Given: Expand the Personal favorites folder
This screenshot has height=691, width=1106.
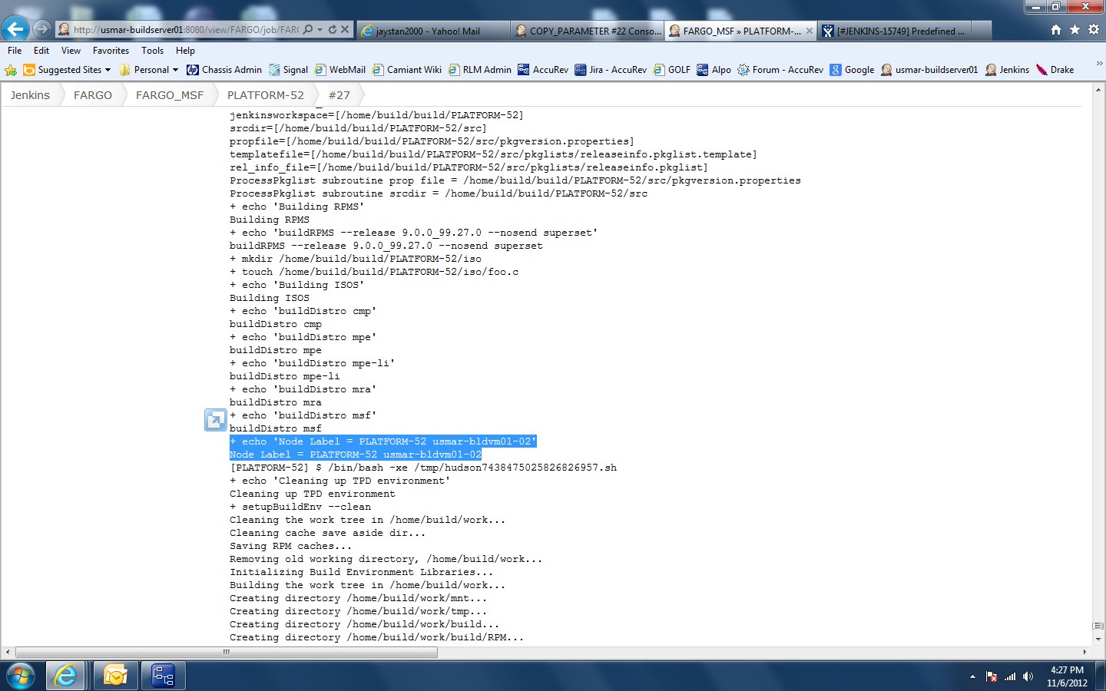Looking at the screenshot, I should pyautogui.click(x=175, y=70).
